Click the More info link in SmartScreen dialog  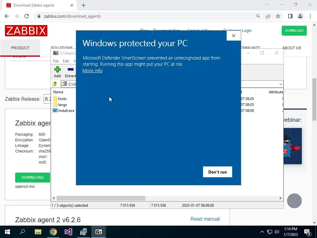click(92, 71)
